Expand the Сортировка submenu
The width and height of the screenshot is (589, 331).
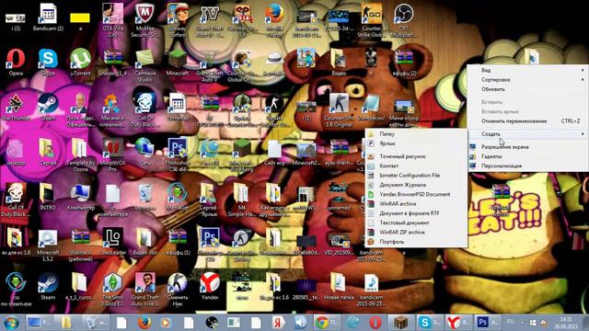tap(527, 80)
